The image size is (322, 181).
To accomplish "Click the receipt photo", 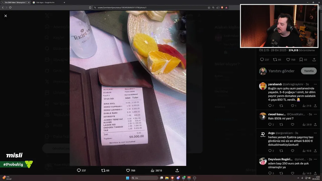I will click(128, 88).
